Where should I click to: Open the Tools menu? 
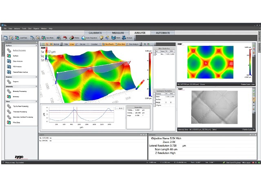click(24, 29)
